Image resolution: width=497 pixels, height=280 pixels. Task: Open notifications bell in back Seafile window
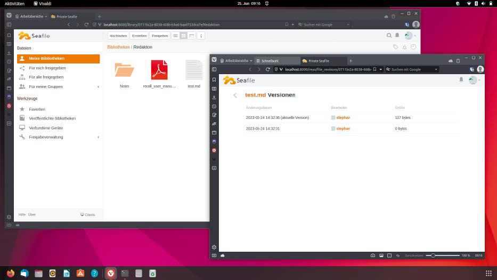coord(397,35)
